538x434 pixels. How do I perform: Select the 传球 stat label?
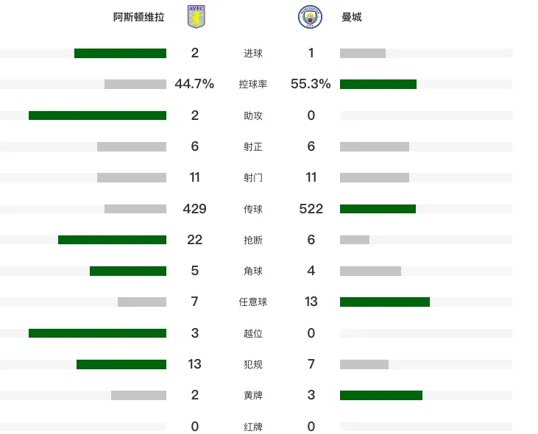coord(253,209)
